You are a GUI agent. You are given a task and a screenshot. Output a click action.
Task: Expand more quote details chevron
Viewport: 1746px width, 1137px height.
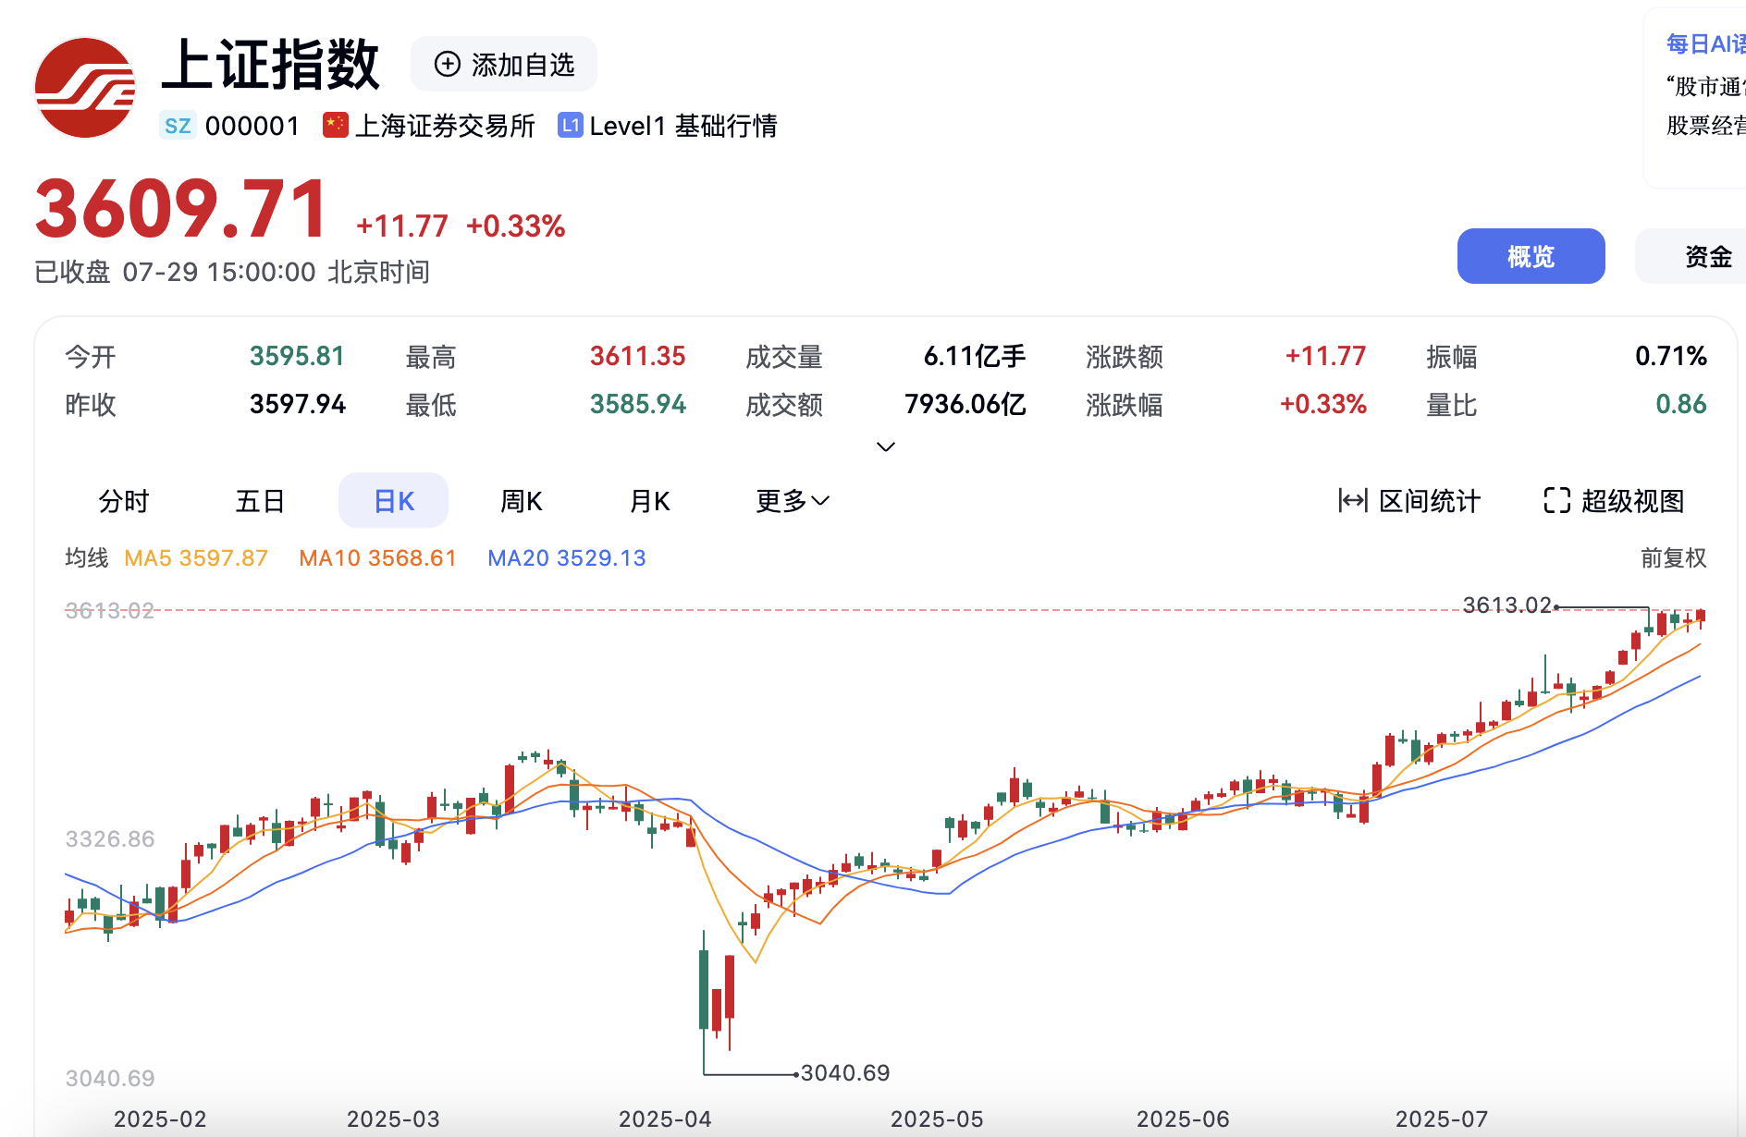coord(885,447)
